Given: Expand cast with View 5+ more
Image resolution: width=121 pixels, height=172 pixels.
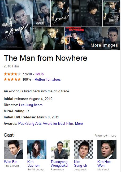Looking at the screenshot, I should click(106, 135).
